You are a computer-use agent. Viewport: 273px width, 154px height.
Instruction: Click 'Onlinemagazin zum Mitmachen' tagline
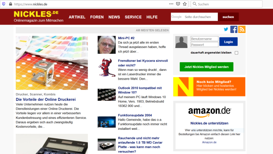pyautogui.click(x=39, y=20)
